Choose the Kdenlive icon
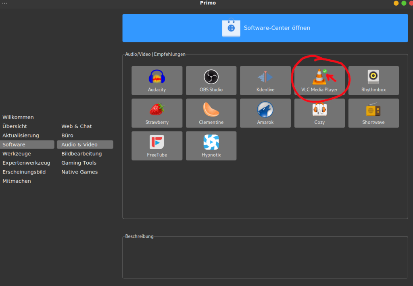The height and width of the screenshot is (286, 413). [x=265, y=77]
